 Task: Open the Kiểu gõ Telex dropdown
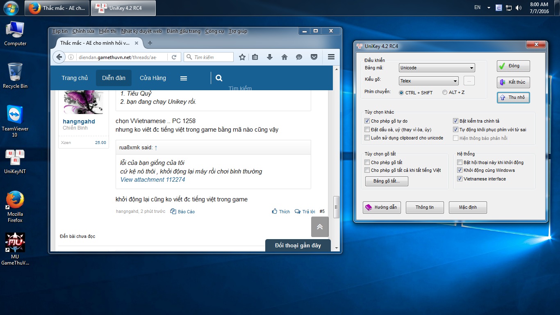click(428, 81)
